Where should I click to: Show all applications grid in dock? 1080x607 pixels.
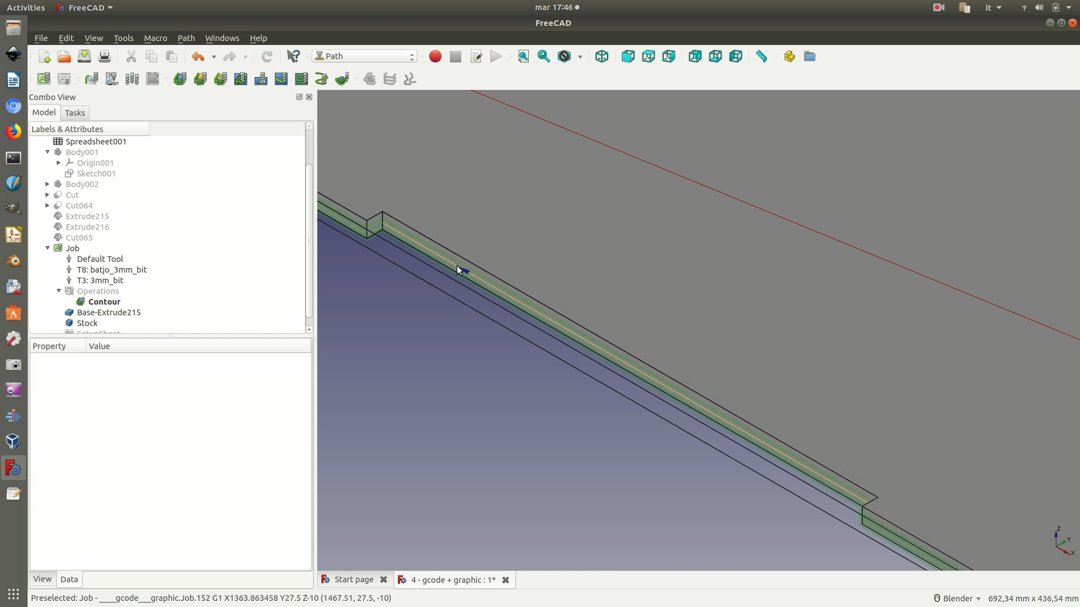[x=13, y=594]
